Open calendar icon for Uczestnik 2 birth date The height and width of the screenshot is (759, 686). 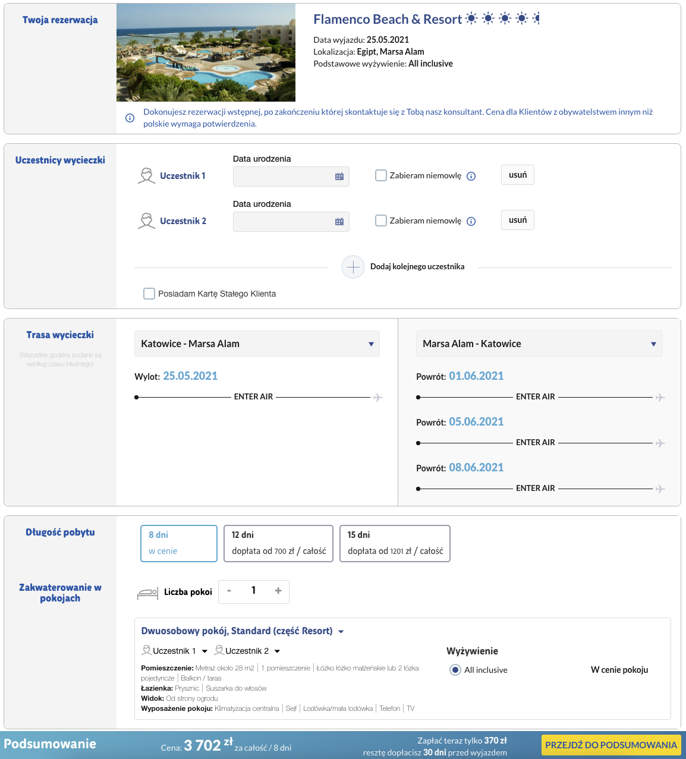click(339, 222)
